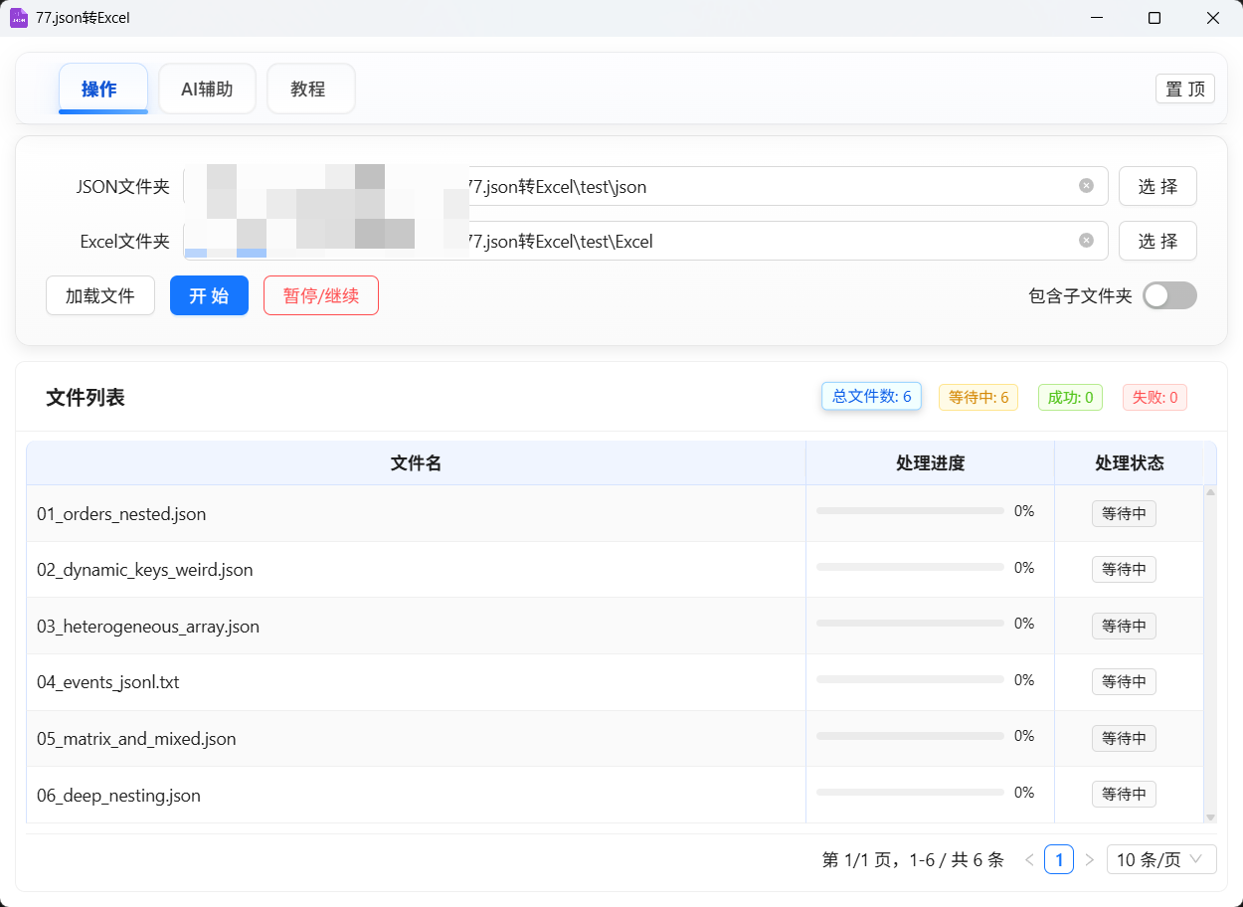
Task: Select the 操作 tab
Action: [99, 90]
